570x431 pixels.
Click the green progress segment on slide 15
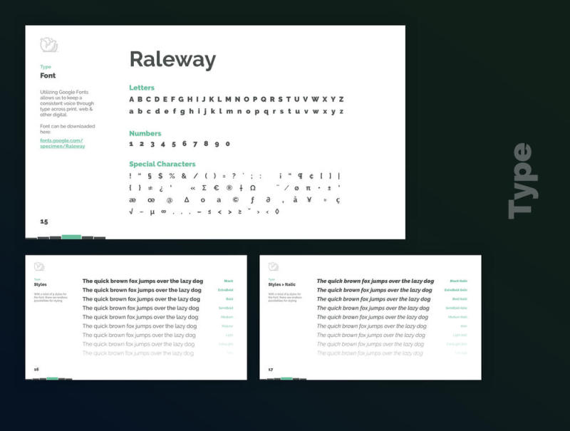pos(71,237)
